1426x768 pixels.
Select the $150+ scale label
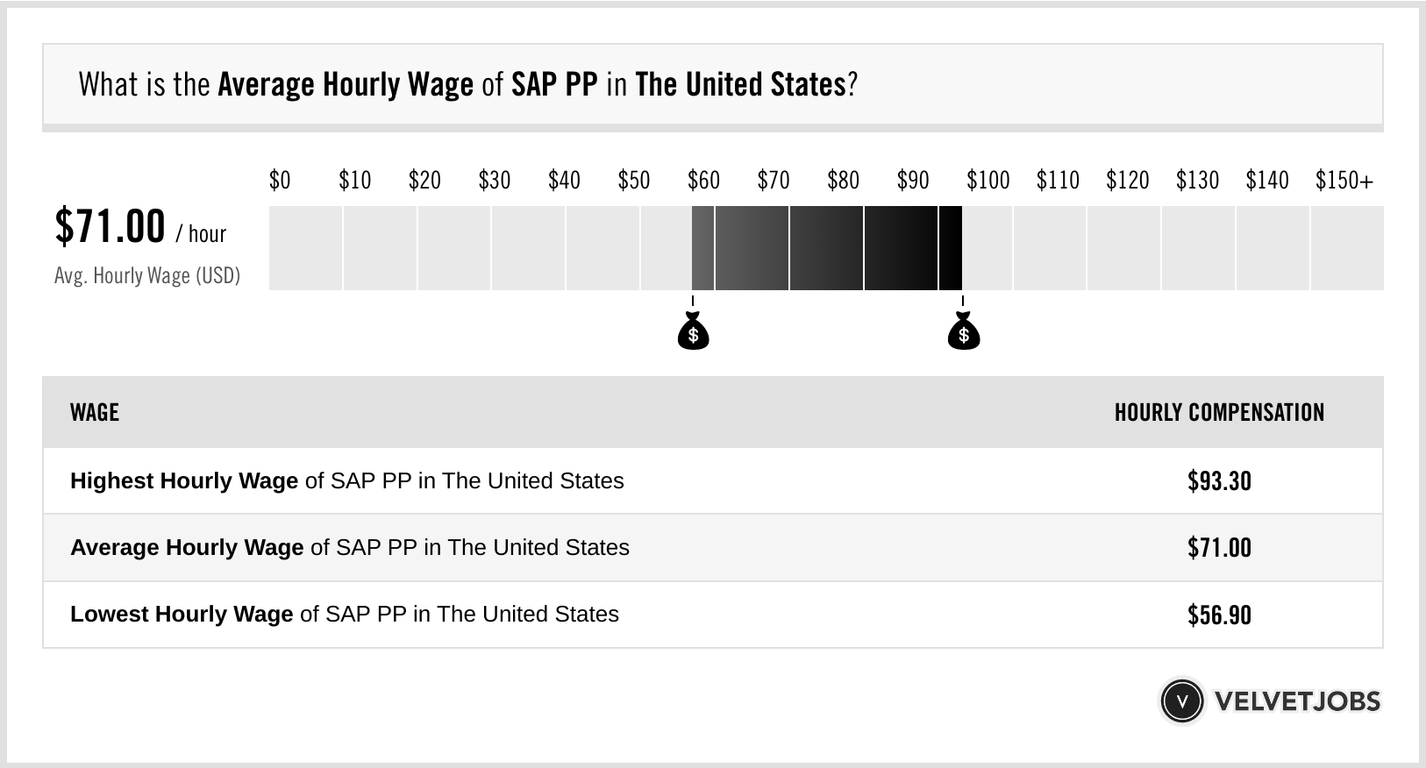(1344, 181)
